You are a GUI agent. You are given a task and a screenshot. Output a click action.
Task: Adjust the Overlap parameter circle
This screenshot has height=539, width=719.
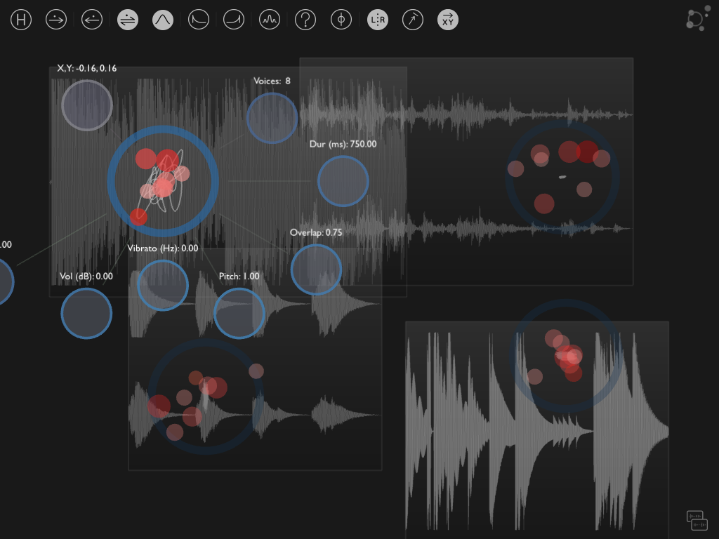(316, 269)
